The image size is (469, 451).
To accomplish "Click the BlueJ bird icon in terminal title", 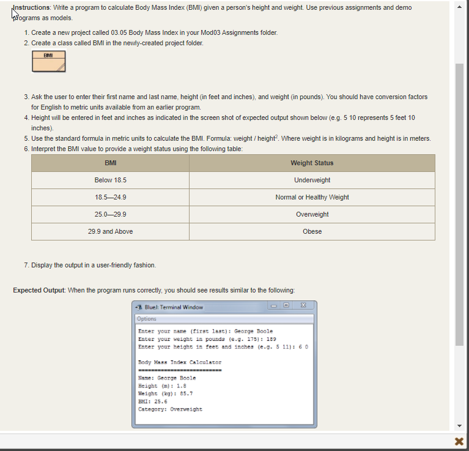I will tap(139, 307).
